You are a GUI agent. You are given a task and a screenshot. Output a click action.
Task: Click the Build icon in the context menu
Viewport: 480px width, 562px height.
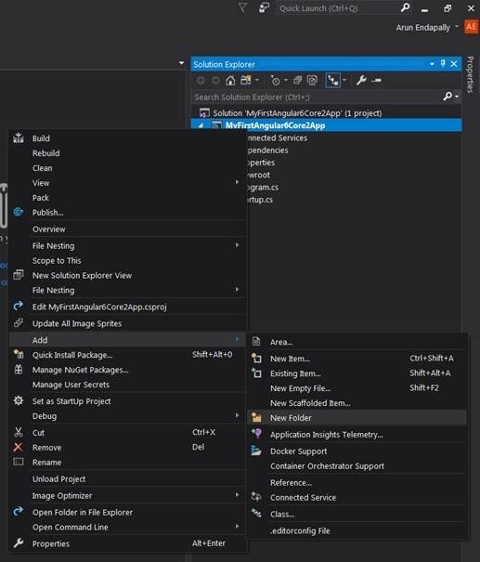19,138
